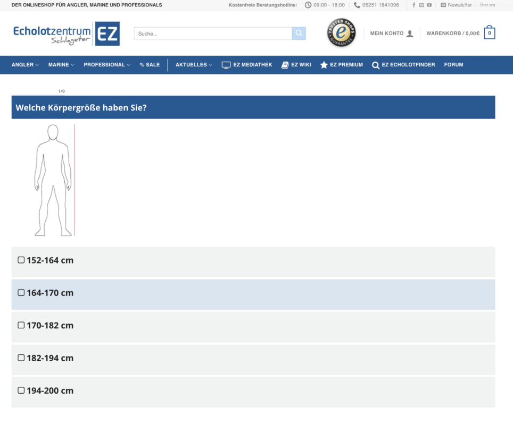Open the Facebook social icon
513x425 pixels.
[414, 5]
